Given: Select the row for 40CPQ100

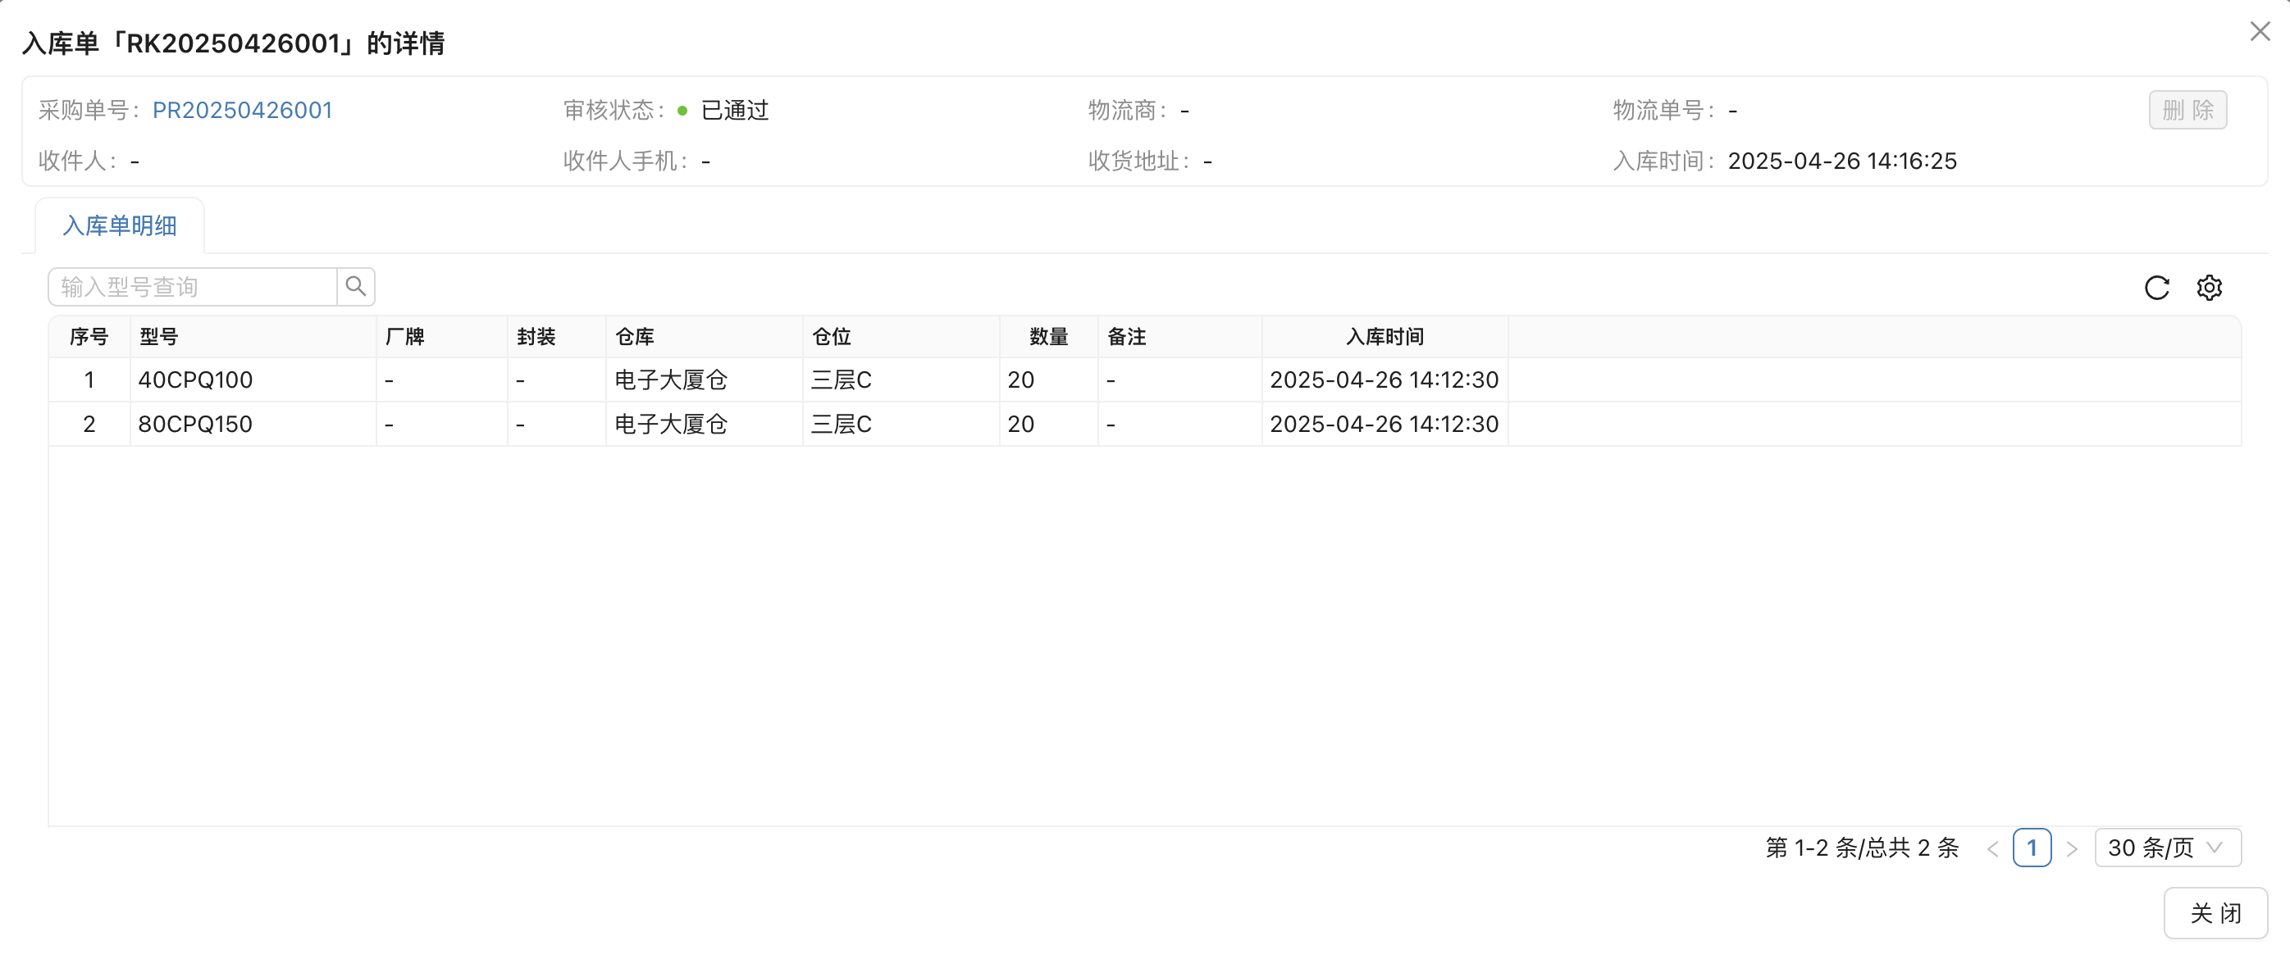Looking at the screenshot, I should [194, 380].
